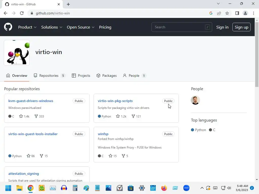Image resolution: width=259 pixels, height=194 pixels.
Task: View site information via the lock icon
Action: pos(32,13)
